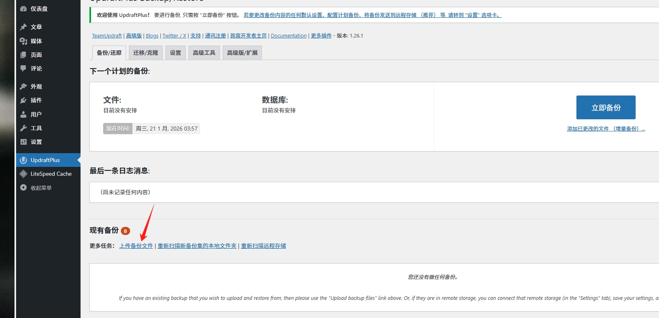Select the 高级工具 tab
The width and height of the screenshot is (659, 318).
[204, 53]
